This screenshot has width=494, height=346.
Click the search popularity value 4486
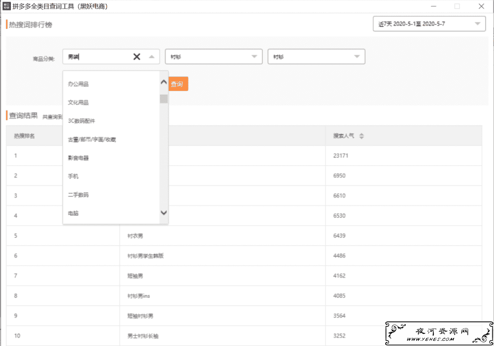(x=339, y=256)
